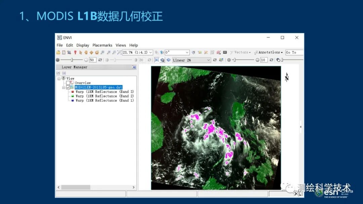Click Stretch on Full Extent icon

[162, 60]
